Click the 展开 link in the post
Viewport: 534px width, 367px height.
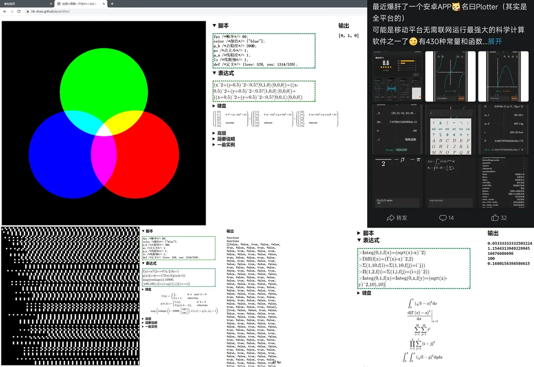click(x=494, y=42)
